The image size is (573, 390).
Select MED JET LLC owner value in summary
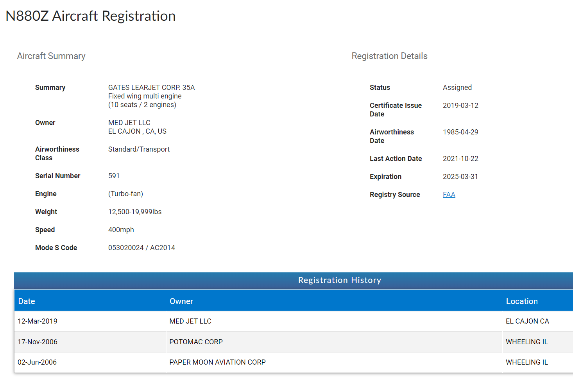coord(129,123)
